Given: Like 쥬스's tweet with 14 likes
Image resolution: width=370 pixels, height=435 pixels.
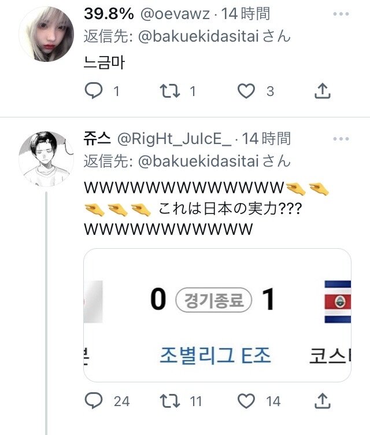Looking at the screenshot, I should click(246, 401).
